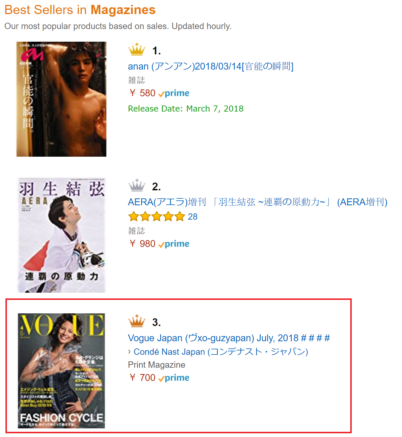Click the prime badge next to ¥580
This screenshot has width=402, height=437.
174,93
